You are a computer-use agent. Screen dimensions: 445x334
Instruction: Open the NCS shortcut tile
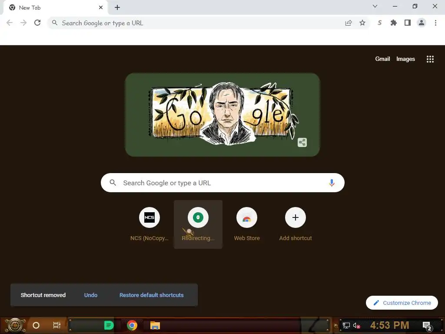[x=149, y=224]
